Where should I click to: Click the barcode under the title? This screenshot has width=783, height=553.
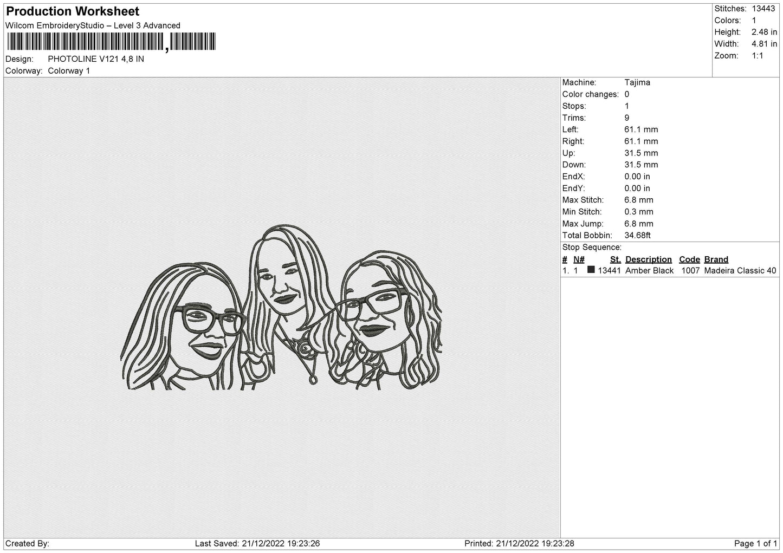(111, 42)
